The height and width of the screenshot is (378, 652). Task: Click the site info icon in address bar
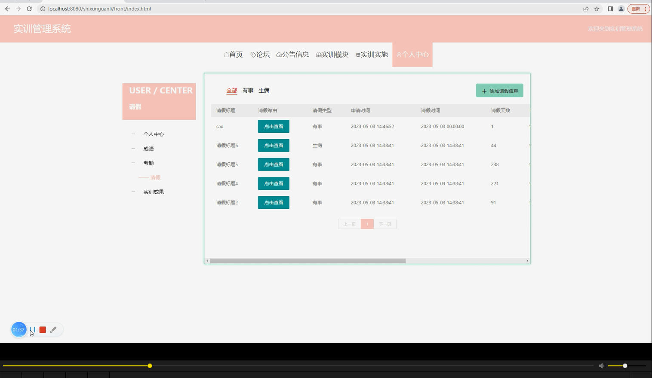(43, 9)
